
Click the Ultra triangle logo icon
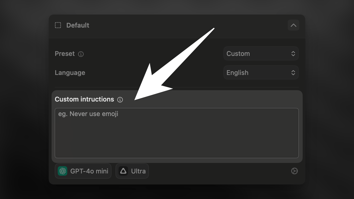(x=123, y=171)
